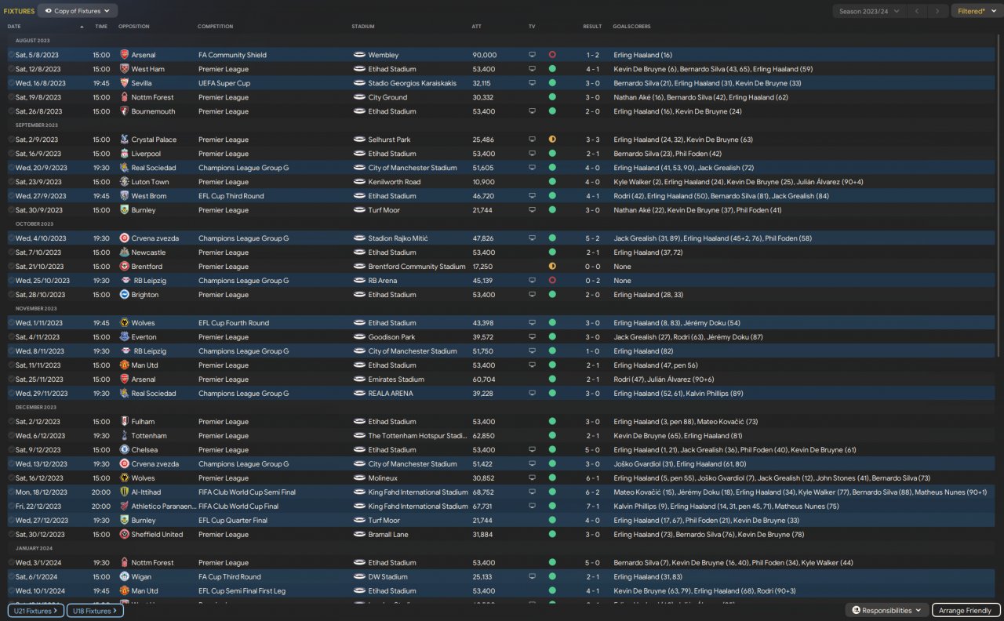Click the Fulham club badge
Viewport: 1004px width, 621px height.
point(125,422)
